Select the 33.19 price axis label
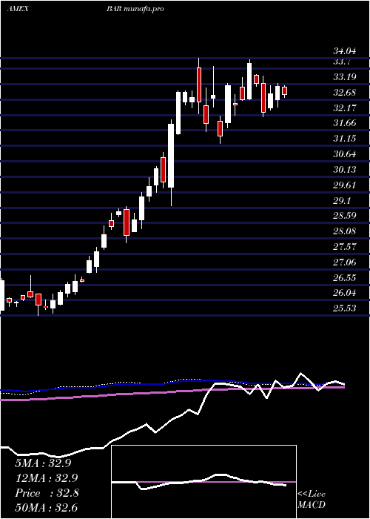370x519 pixels. click(344, 77)
